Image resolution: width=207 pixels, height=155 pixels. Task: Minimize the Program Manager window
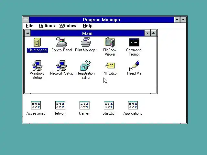coord(177,20)
